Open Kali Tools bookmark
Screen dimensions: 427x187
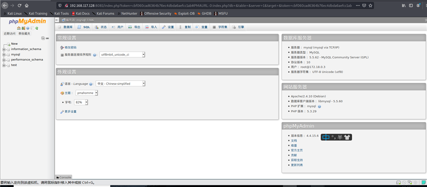[59, 13]
